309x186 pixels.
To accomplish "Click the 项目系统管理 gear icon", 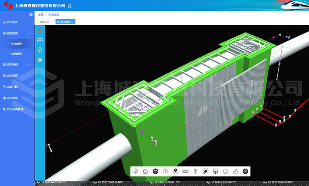I will pos(4,109).
